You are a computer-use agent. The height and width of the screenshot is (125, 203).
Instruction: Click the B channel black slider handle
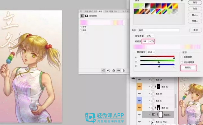click(159, 66)
